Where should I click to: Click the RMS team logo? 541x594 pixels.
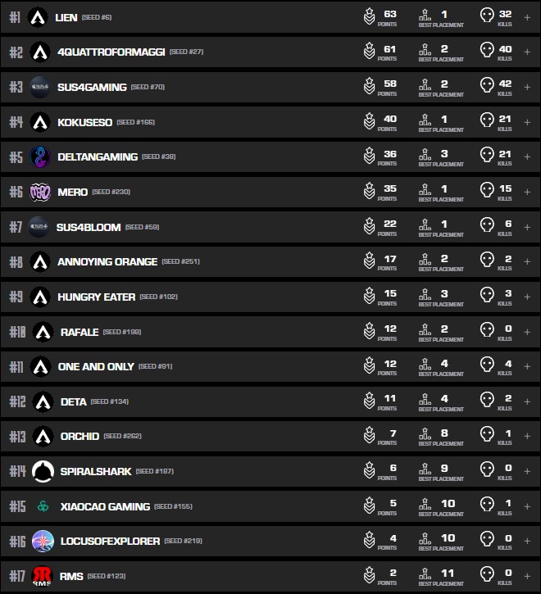(x=43, y=576)
